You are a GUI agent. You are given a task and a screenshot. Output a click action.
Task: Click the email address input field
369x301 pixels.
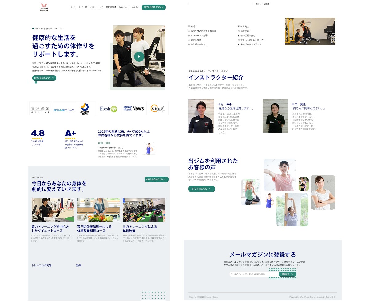tap(254, 274)
